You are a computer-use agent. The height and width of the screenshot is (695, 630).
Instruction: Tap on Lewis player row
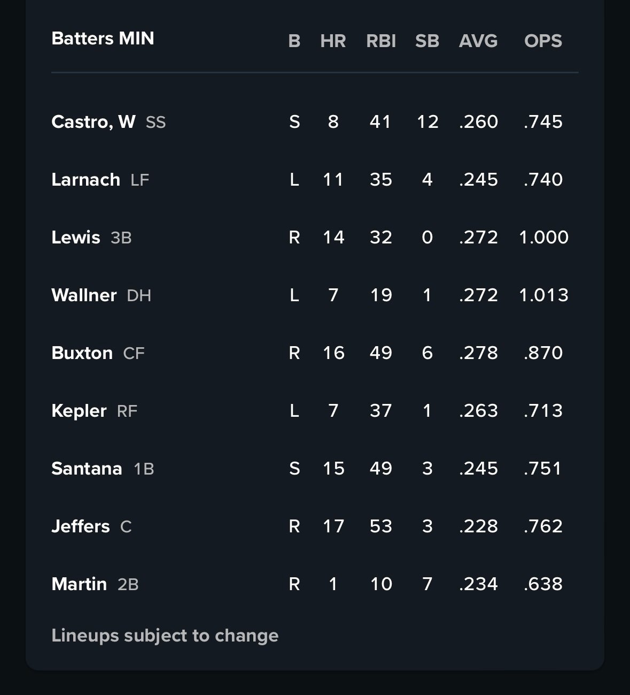(76, 238)
